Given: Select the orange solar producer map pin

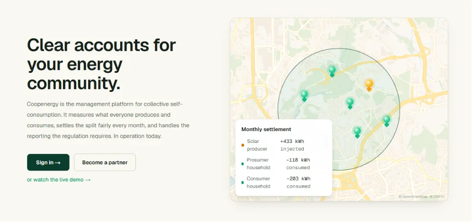Looking at the screenshot, I should coord(369,85).
